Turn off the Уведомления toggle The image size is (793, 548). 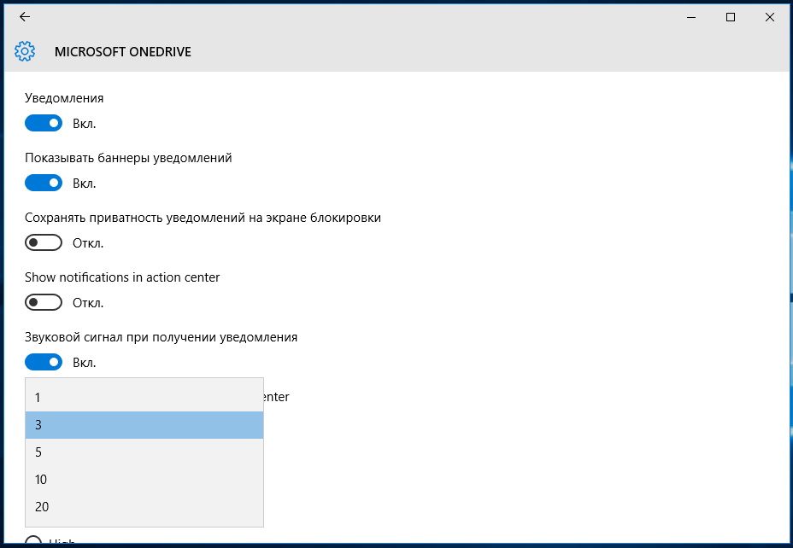pos(44,123)
